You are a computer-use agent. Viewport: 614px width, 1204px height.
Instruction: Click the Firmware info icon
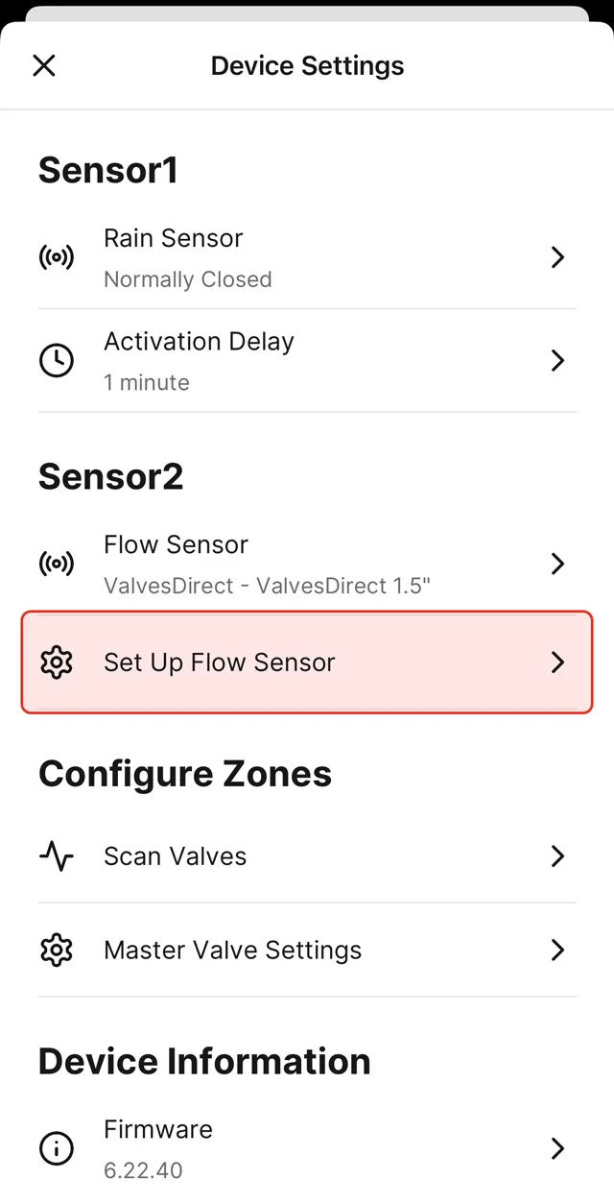click(x=57, y=1148)
